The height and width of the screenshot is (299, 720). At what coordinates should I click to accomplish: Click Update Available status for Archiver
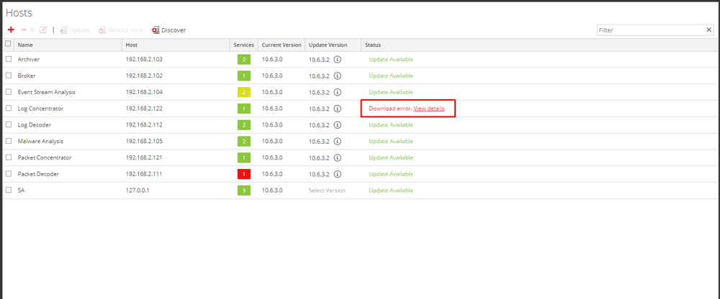click(x=391, y=59)
